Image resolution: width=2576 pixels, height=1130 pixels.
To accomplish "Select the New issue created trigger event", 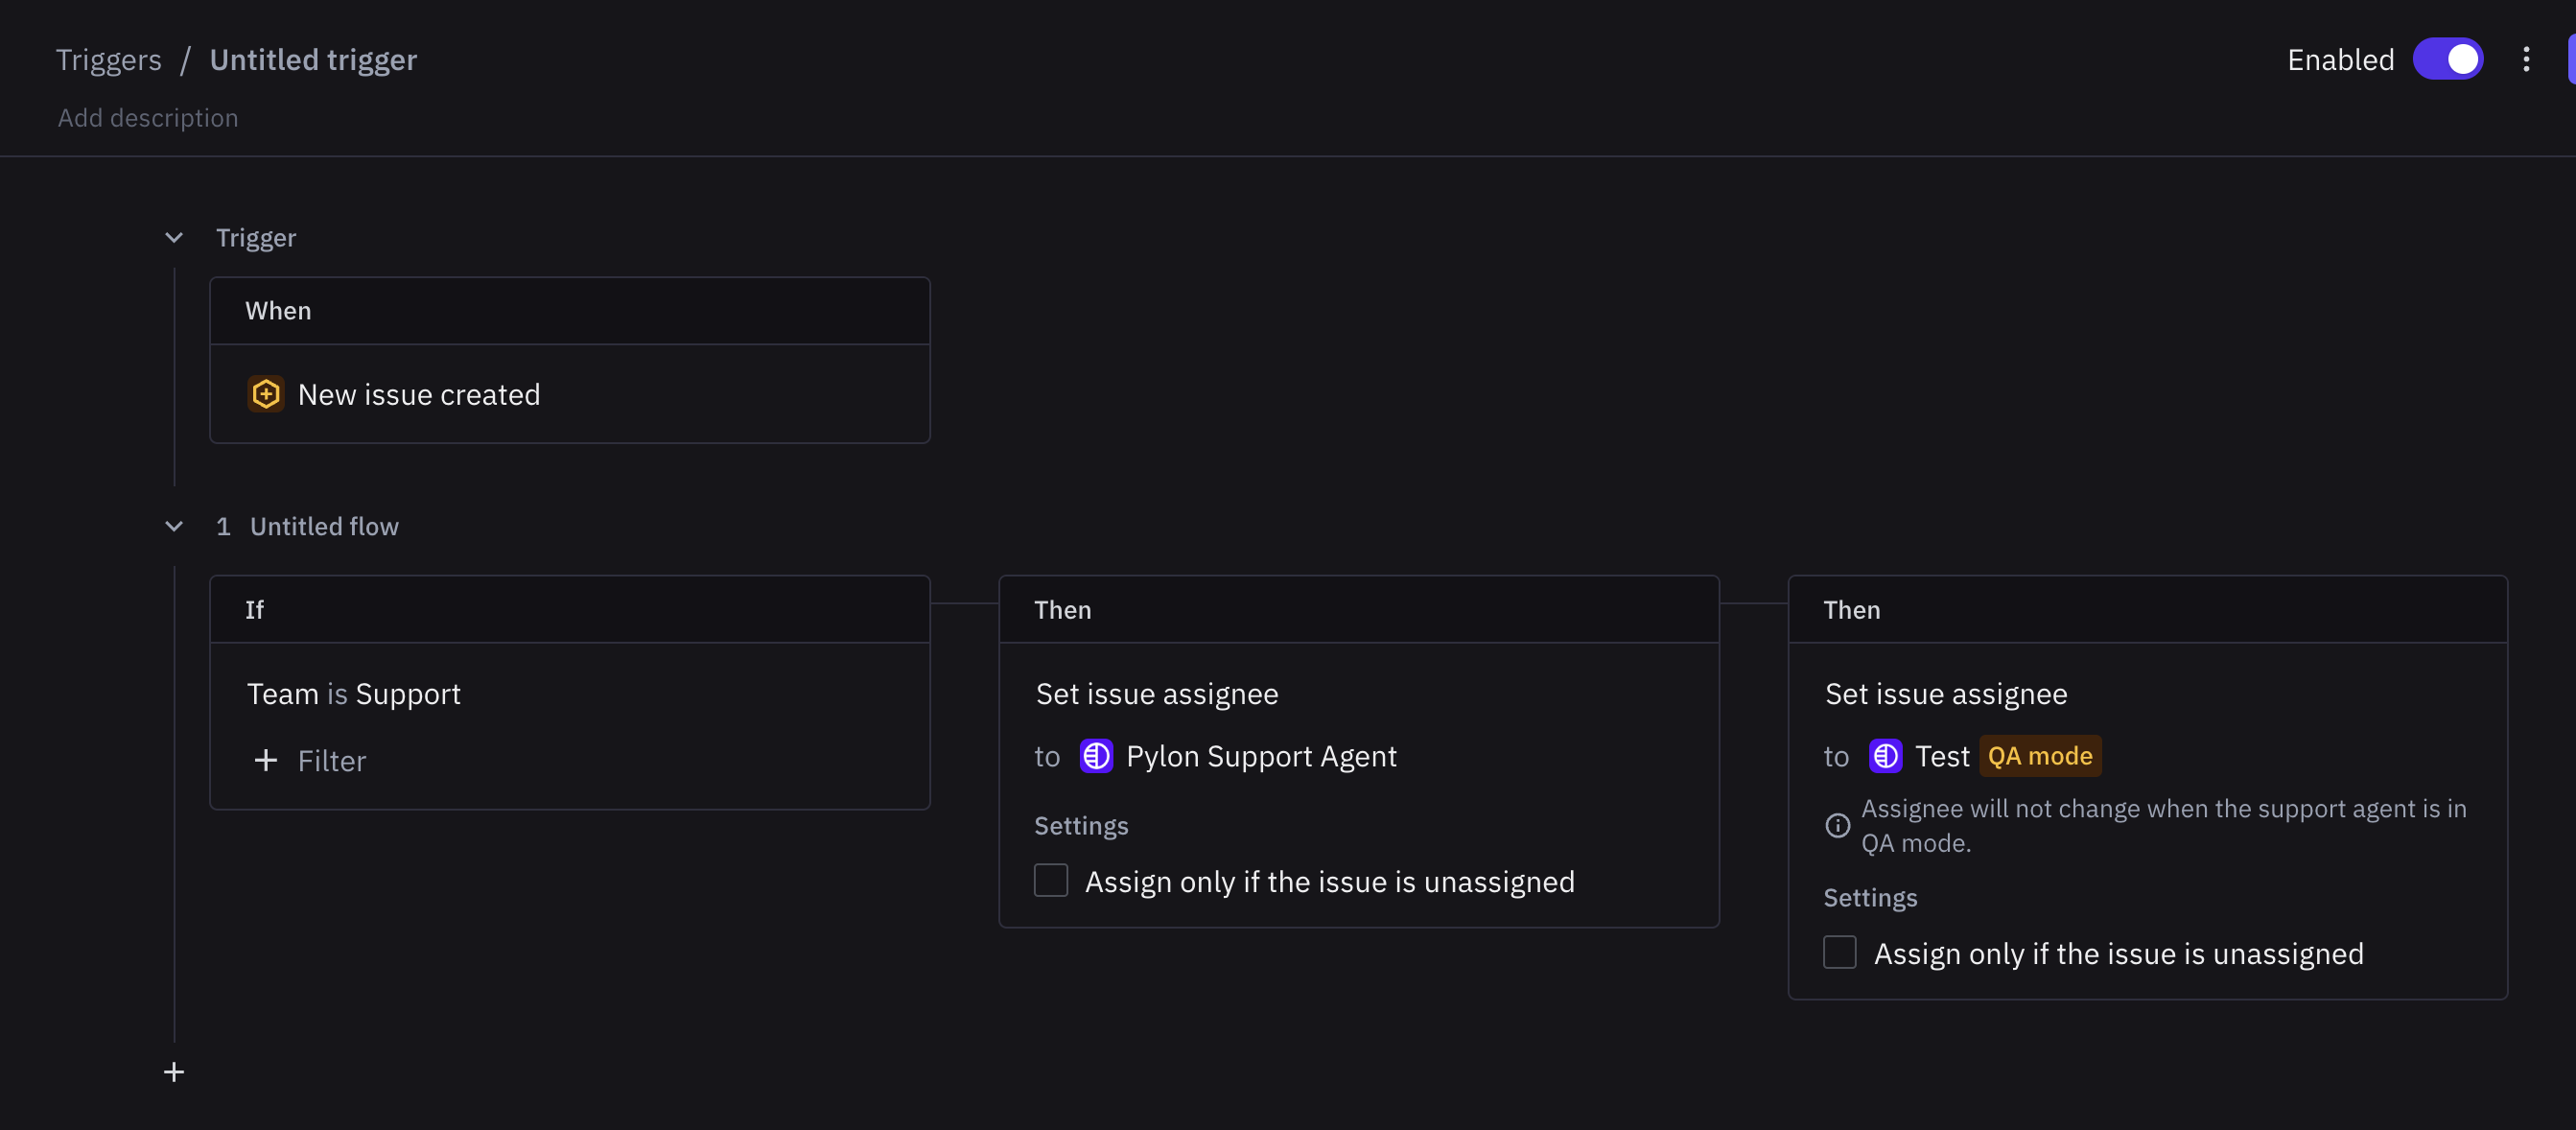I will tap(570, 394).
